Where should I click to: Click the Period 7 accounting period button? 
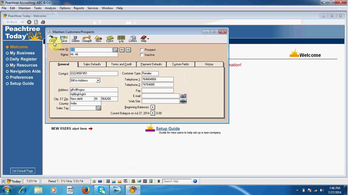coord(66,181)
